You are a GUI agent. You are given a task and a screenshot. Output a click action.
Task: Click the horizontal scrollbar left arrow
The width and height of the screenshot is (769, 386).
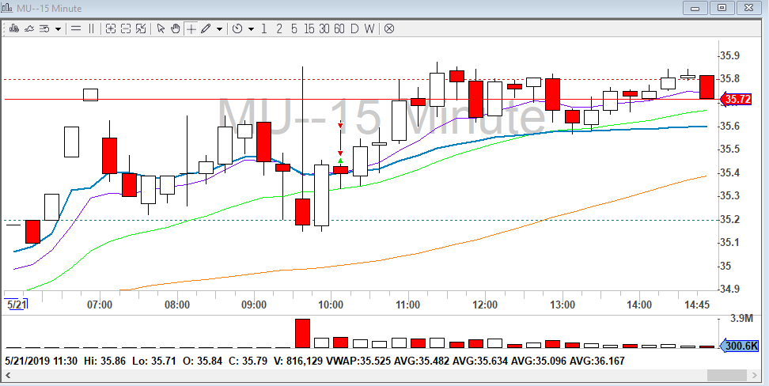[8, 375]
